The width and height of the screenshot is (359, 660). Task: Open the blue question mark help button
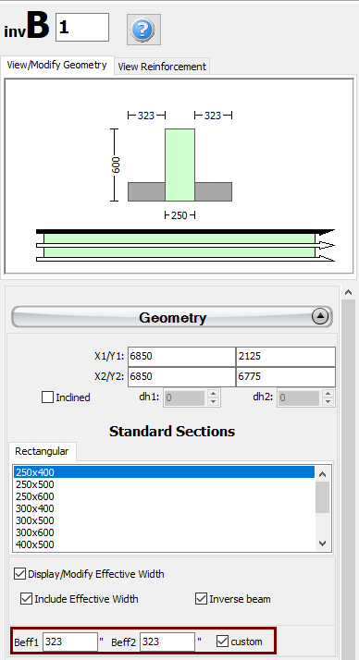[x=143, y=30]
